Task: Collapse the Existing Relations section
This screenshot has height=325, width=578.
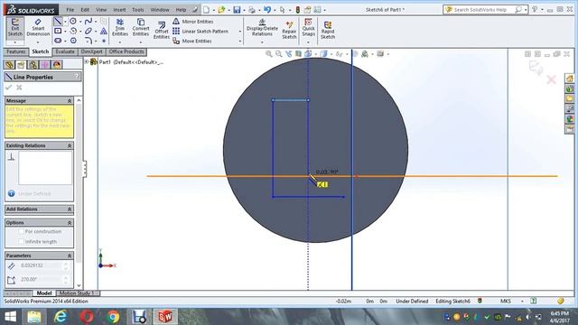Action: pos(70,145)
